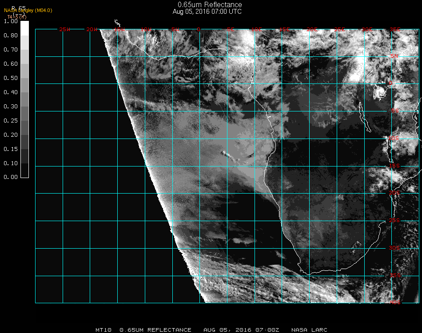Click the 10S latitude label
The height and width of the screenshot is (333, 422).
(x=394, y=138)
